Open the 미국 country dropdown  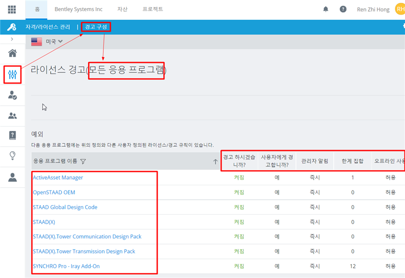click(54, 42)
